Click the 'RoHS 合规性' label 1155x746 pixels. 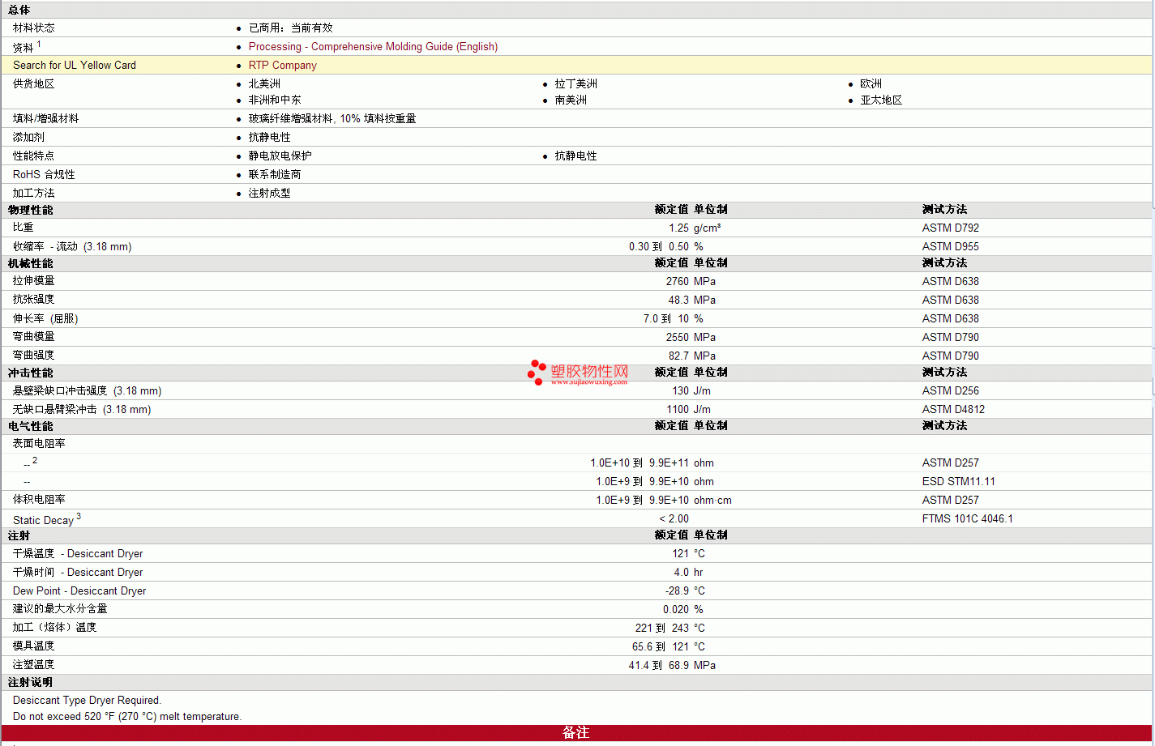44,175
